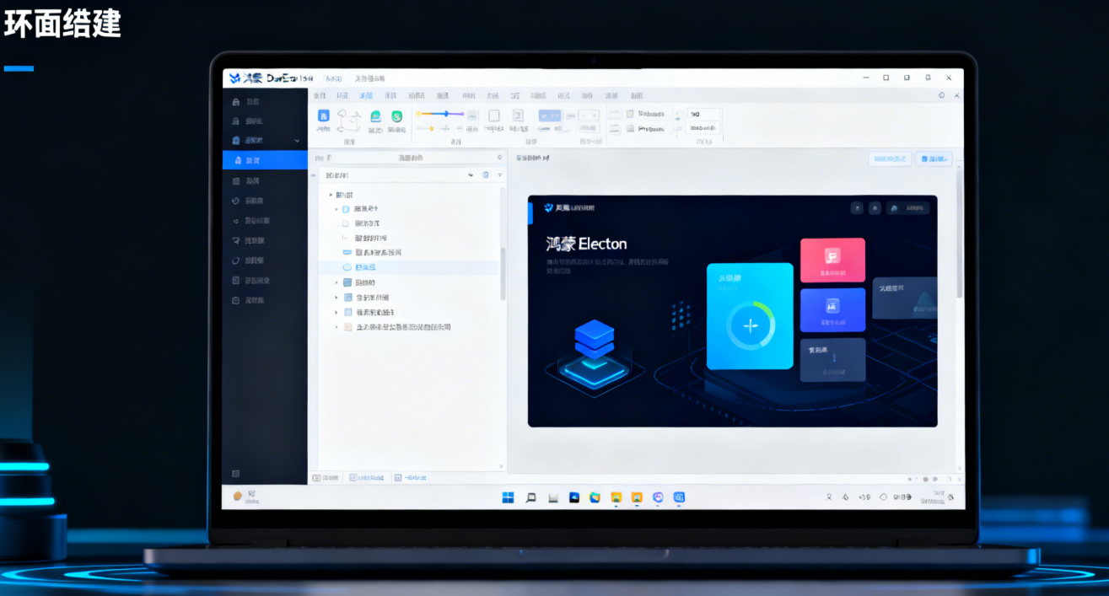Viewport: 1109px width, 596px height.
Task: Click the canvas area's vertical scrollbar
Action: pos(959,232)
